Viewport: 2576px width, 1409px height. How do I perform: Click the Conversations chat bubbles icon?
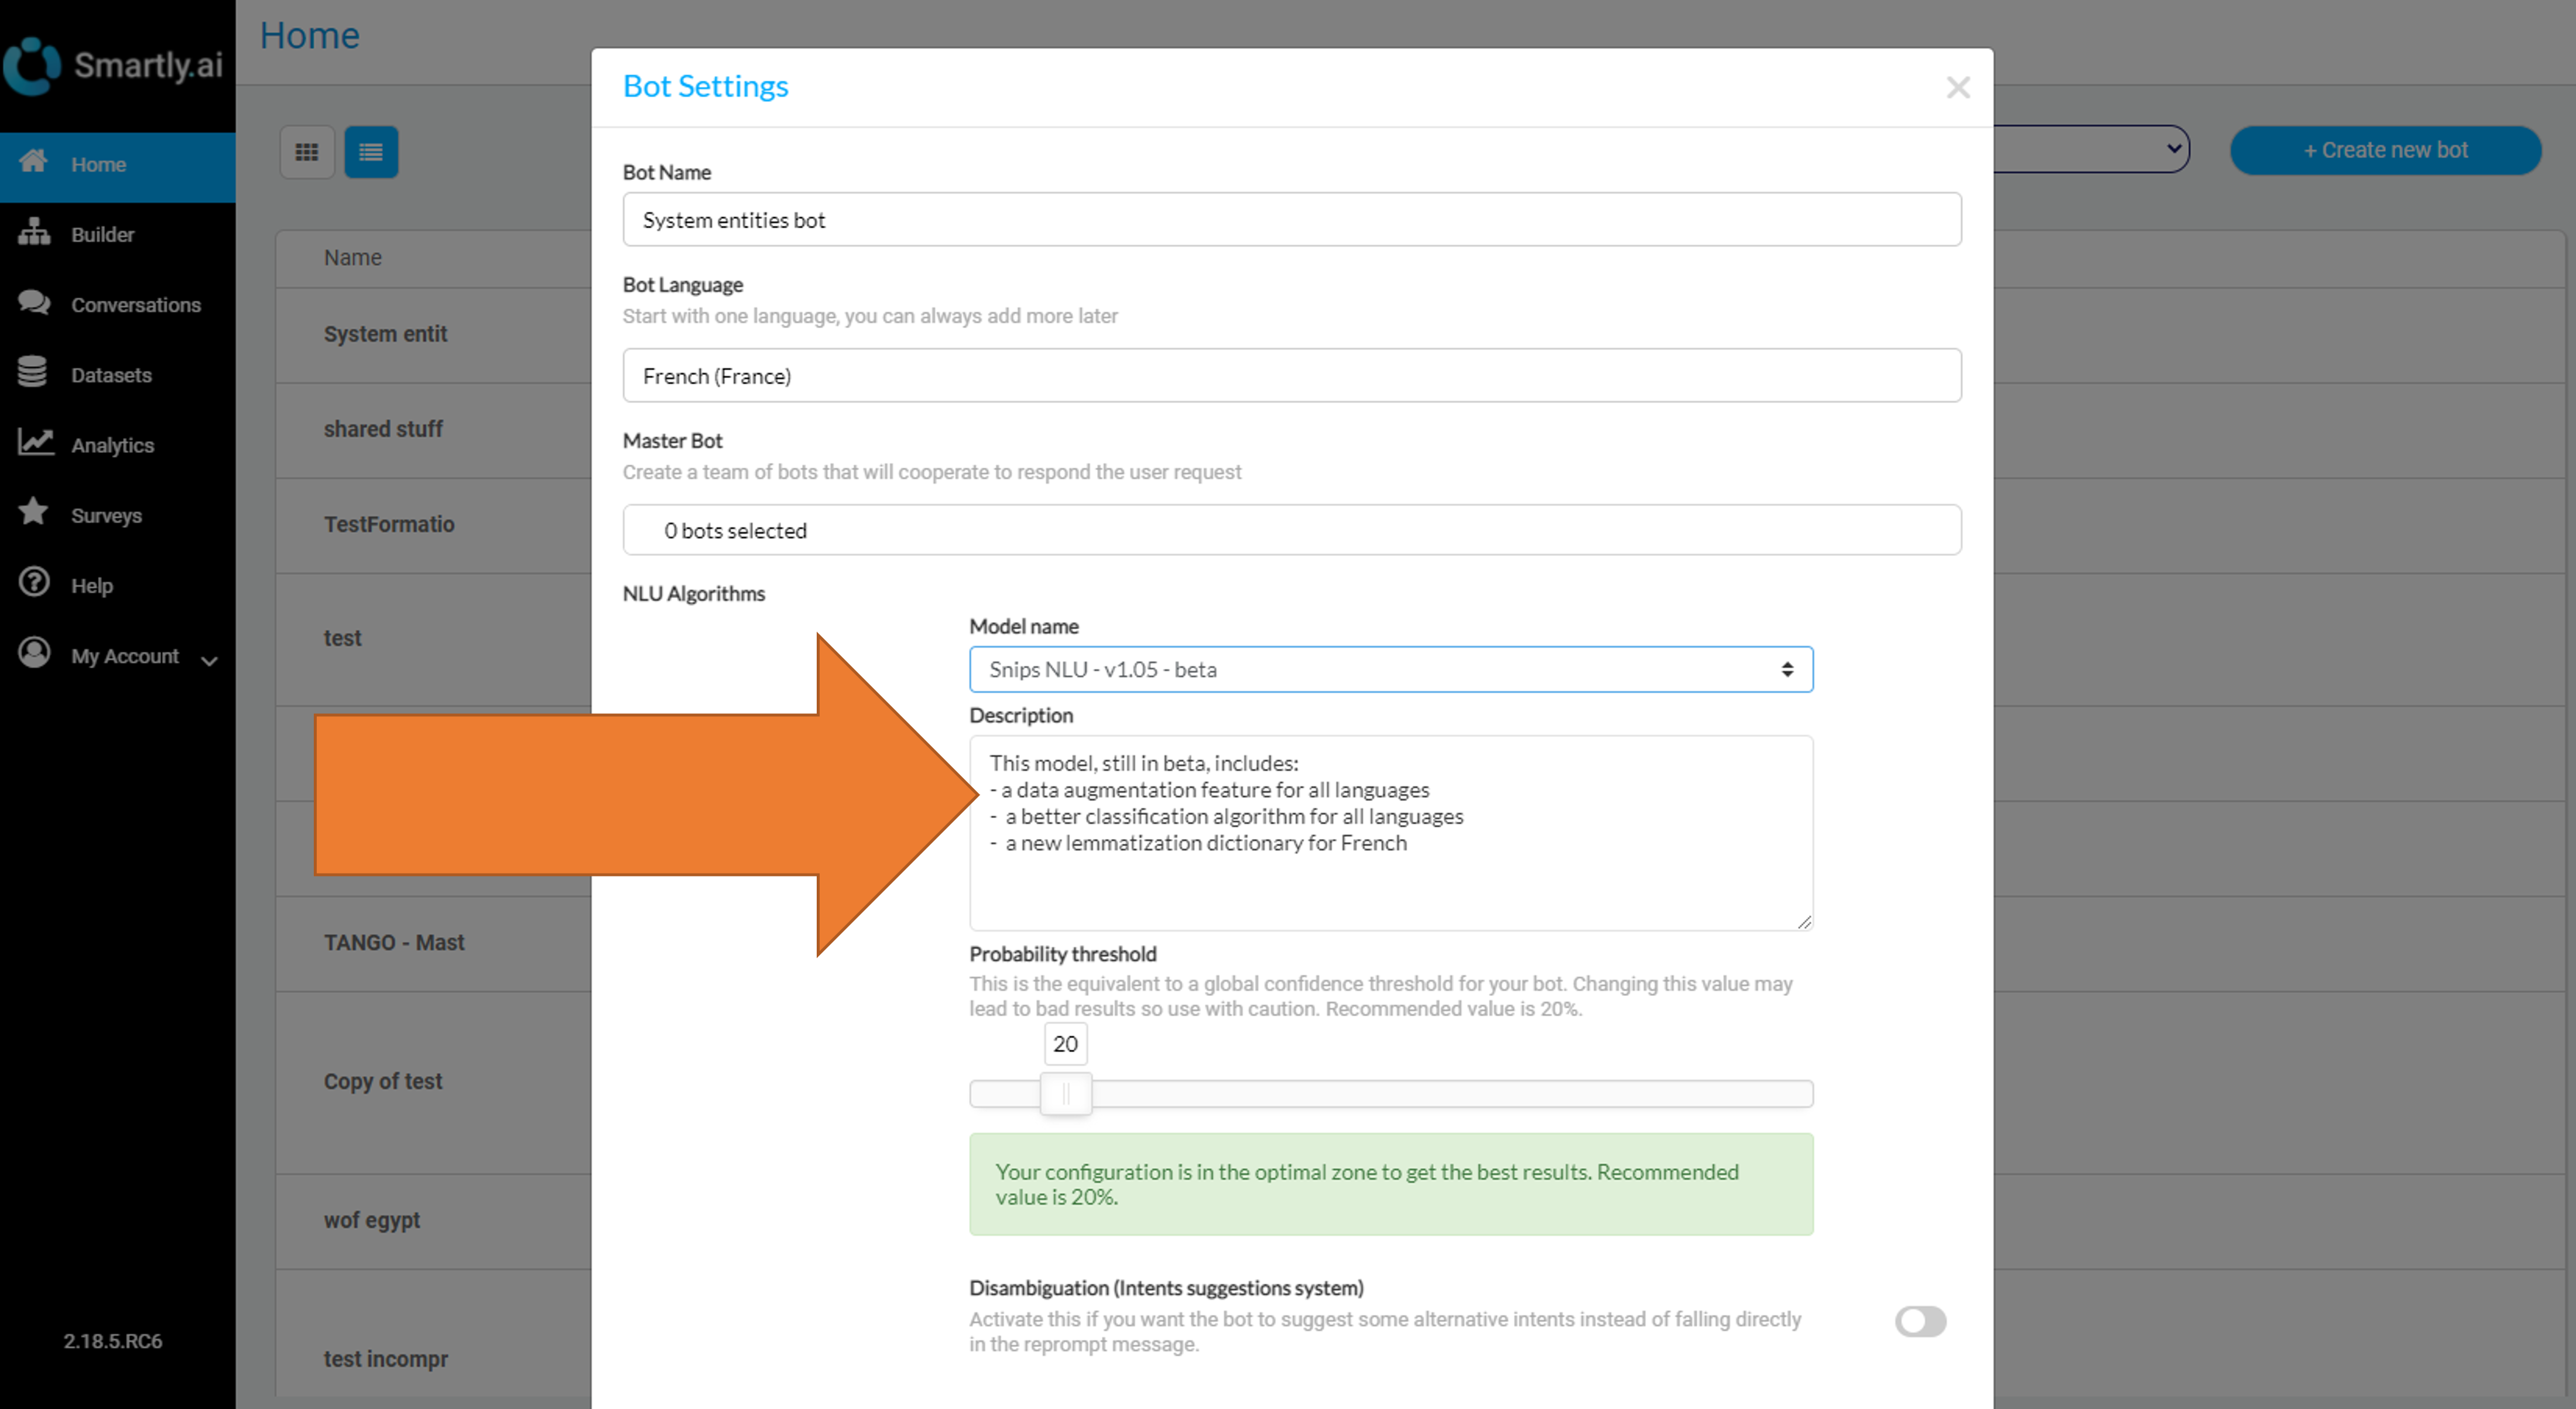(x=33, y=303)
